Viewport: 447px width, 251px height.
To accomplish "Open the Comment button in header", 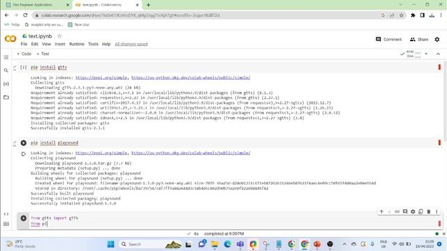I will coord(388,39).
